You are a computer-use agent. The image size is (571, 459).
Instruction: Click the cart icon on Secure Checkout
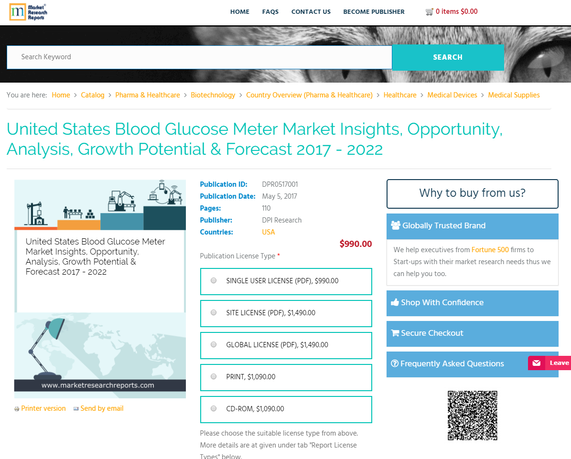tap(395, 333)
